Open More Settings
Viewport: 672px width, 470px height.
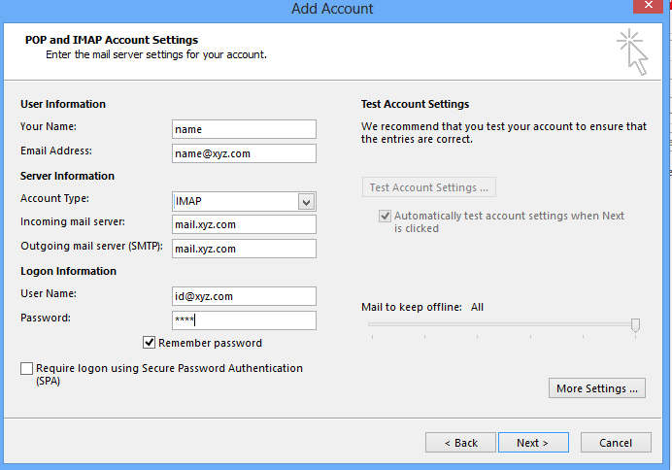click(597, 388)
